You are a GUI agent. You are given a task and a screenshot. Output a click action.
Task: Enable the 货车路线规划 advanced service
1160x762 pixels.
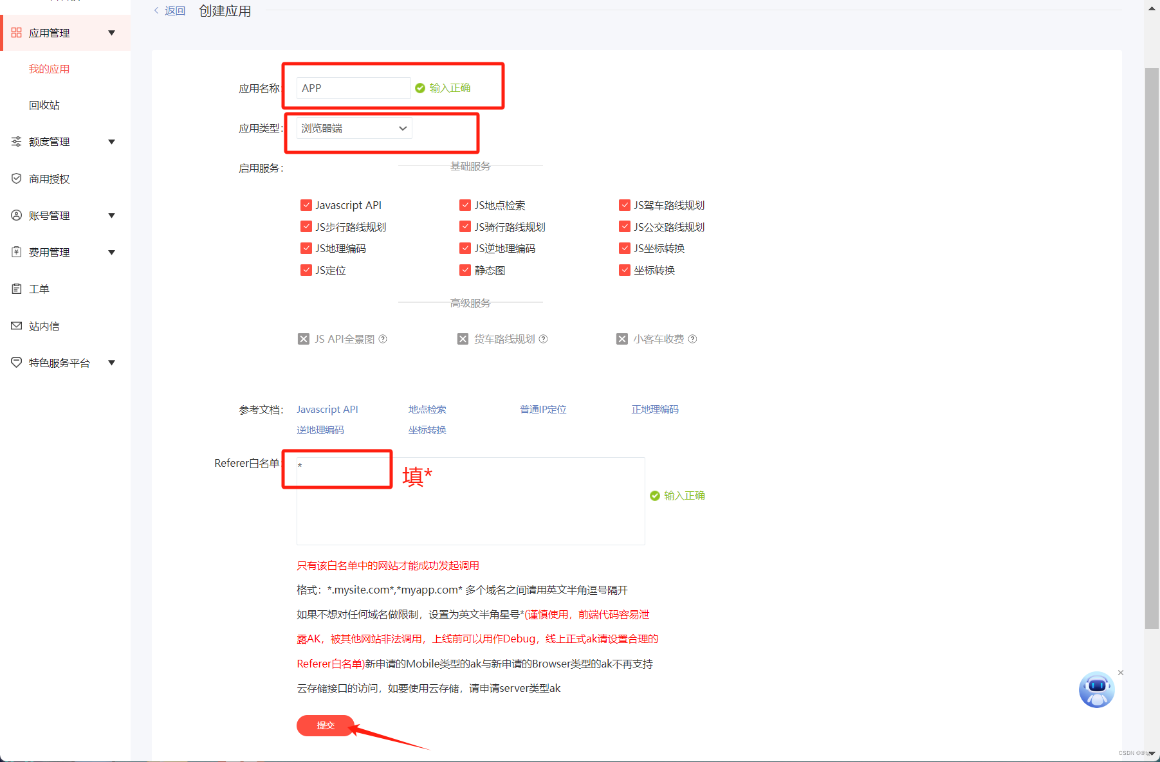click(x=463, y=338)
